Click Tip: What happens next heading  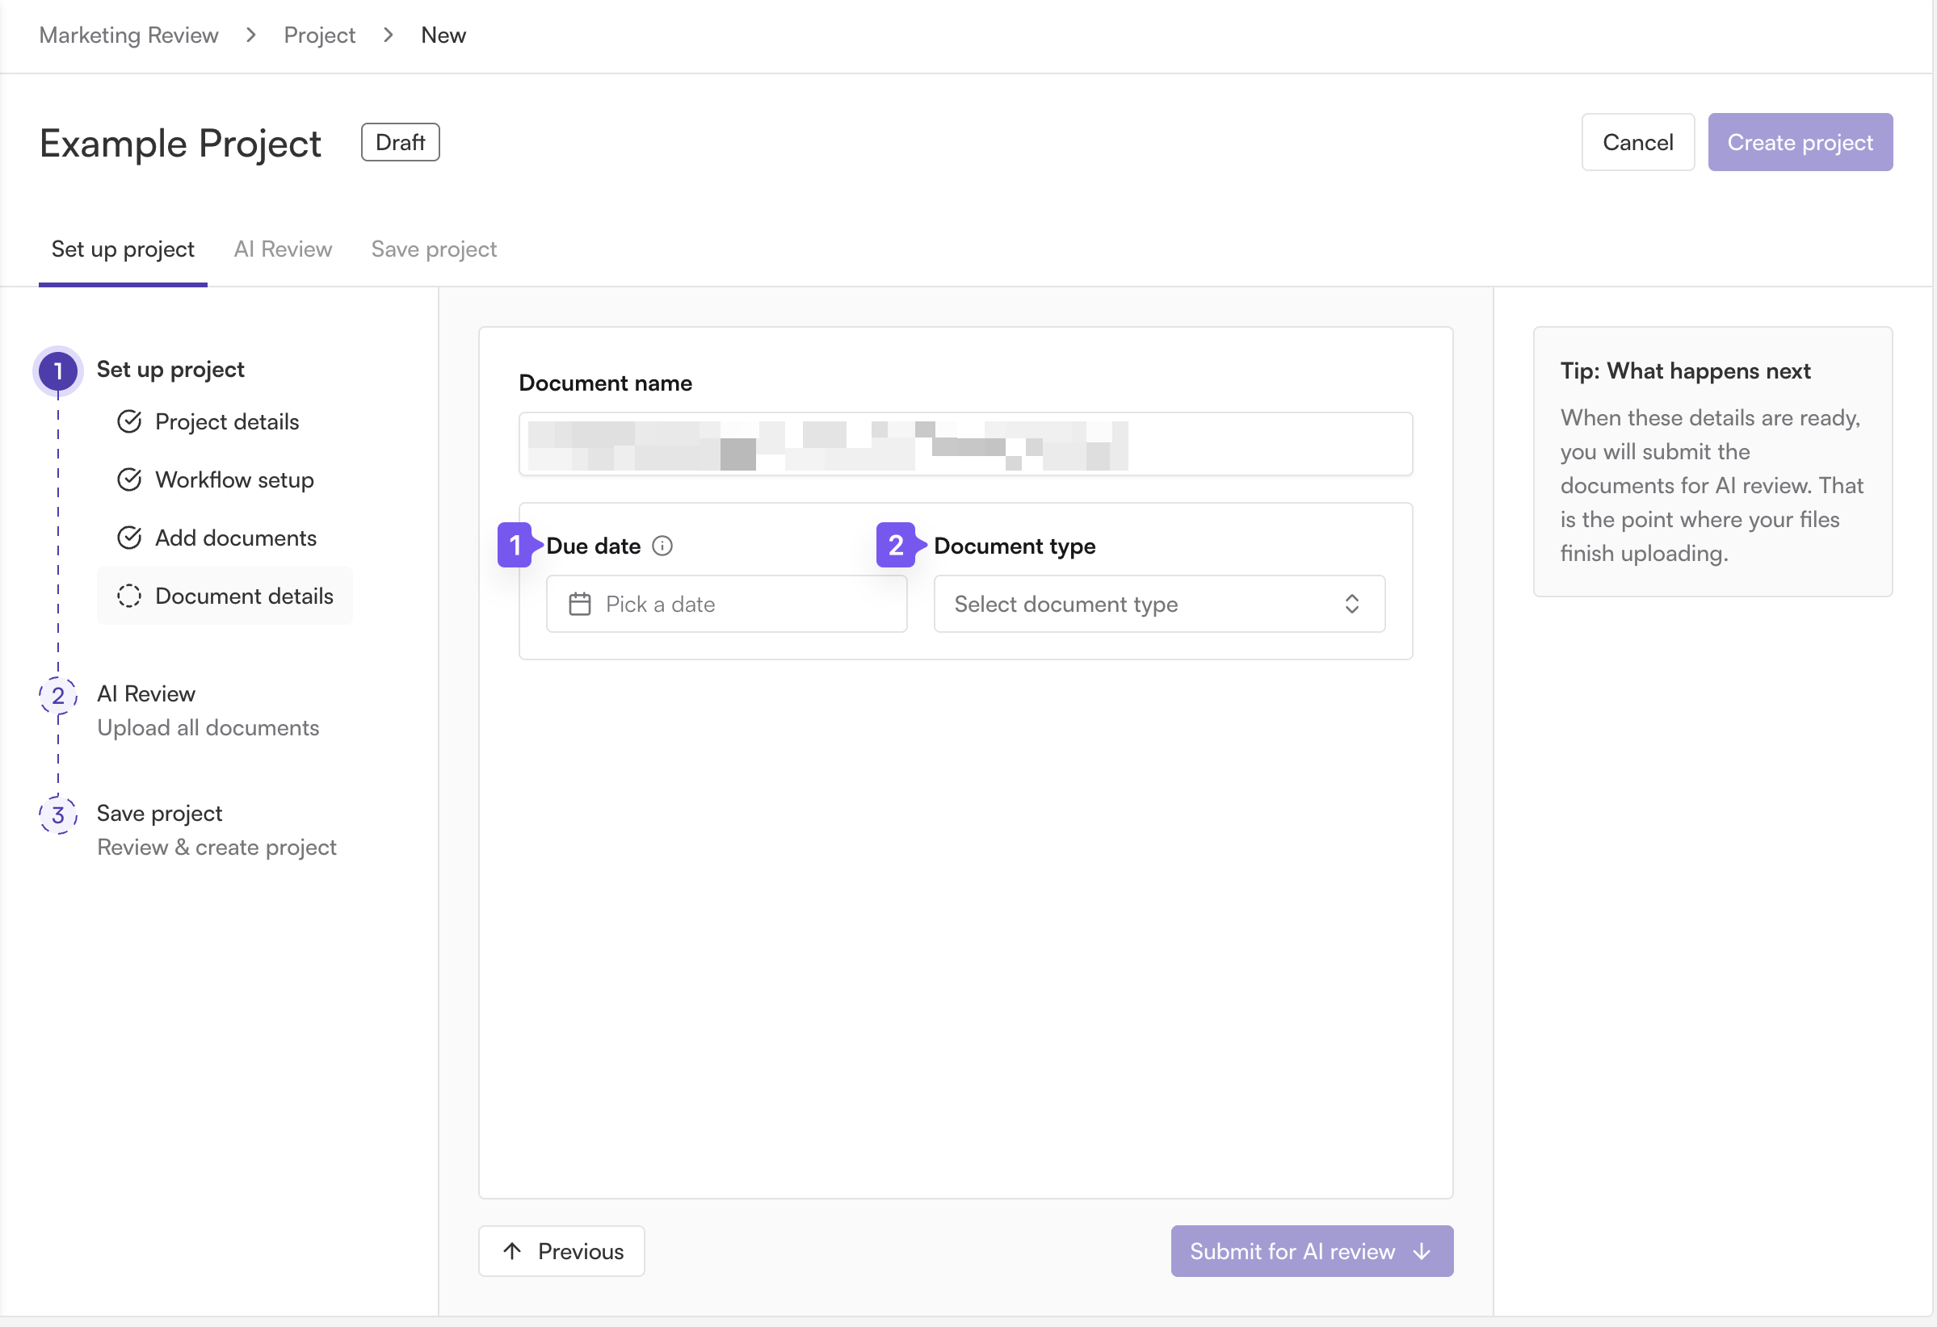[1685, 370]
